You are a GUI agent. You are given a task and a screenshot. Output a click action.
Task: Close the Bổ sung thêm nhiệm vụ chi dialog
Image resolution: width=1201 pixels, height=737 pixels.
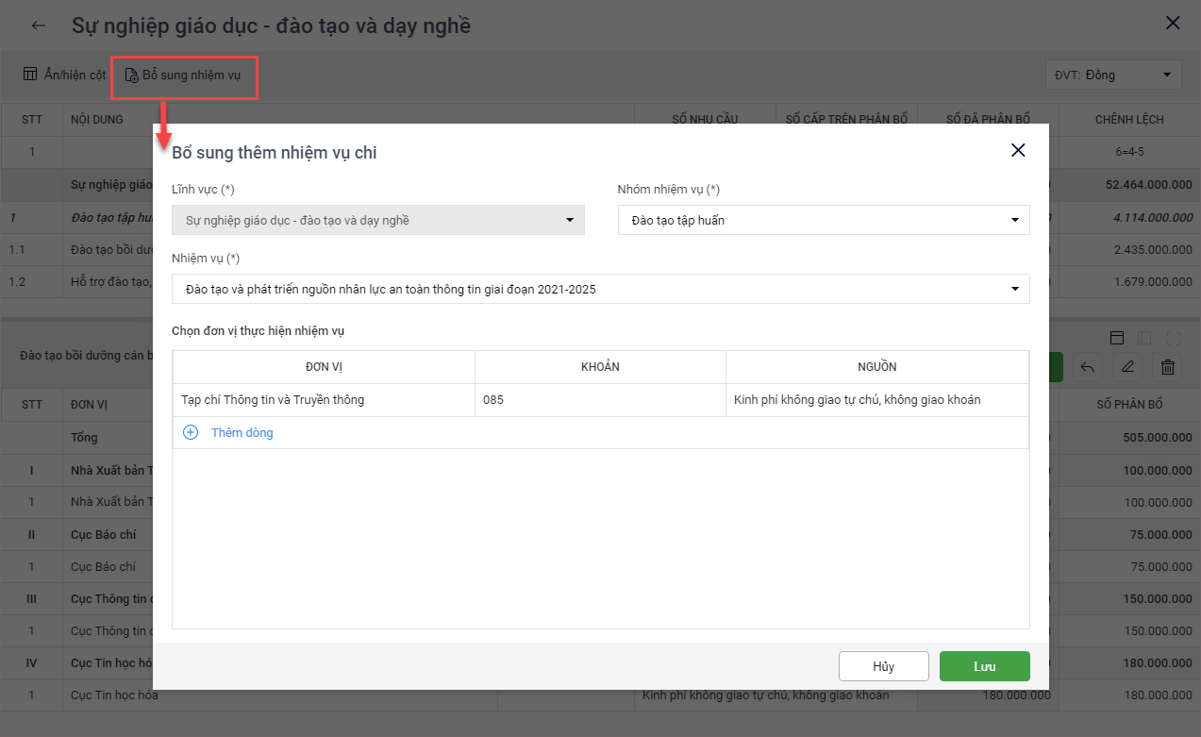click(1018, 150)
